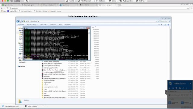Click New folder in Explorer toolbar
The width and height of the screenshot is (193, 109).
pyautogui.click(x=68, y=25)
